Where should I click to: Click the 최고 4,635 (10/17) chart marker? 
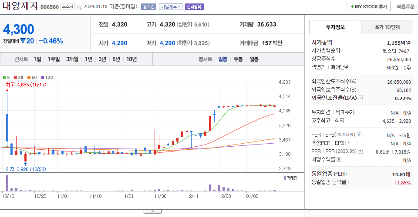(x=26, y=85)
